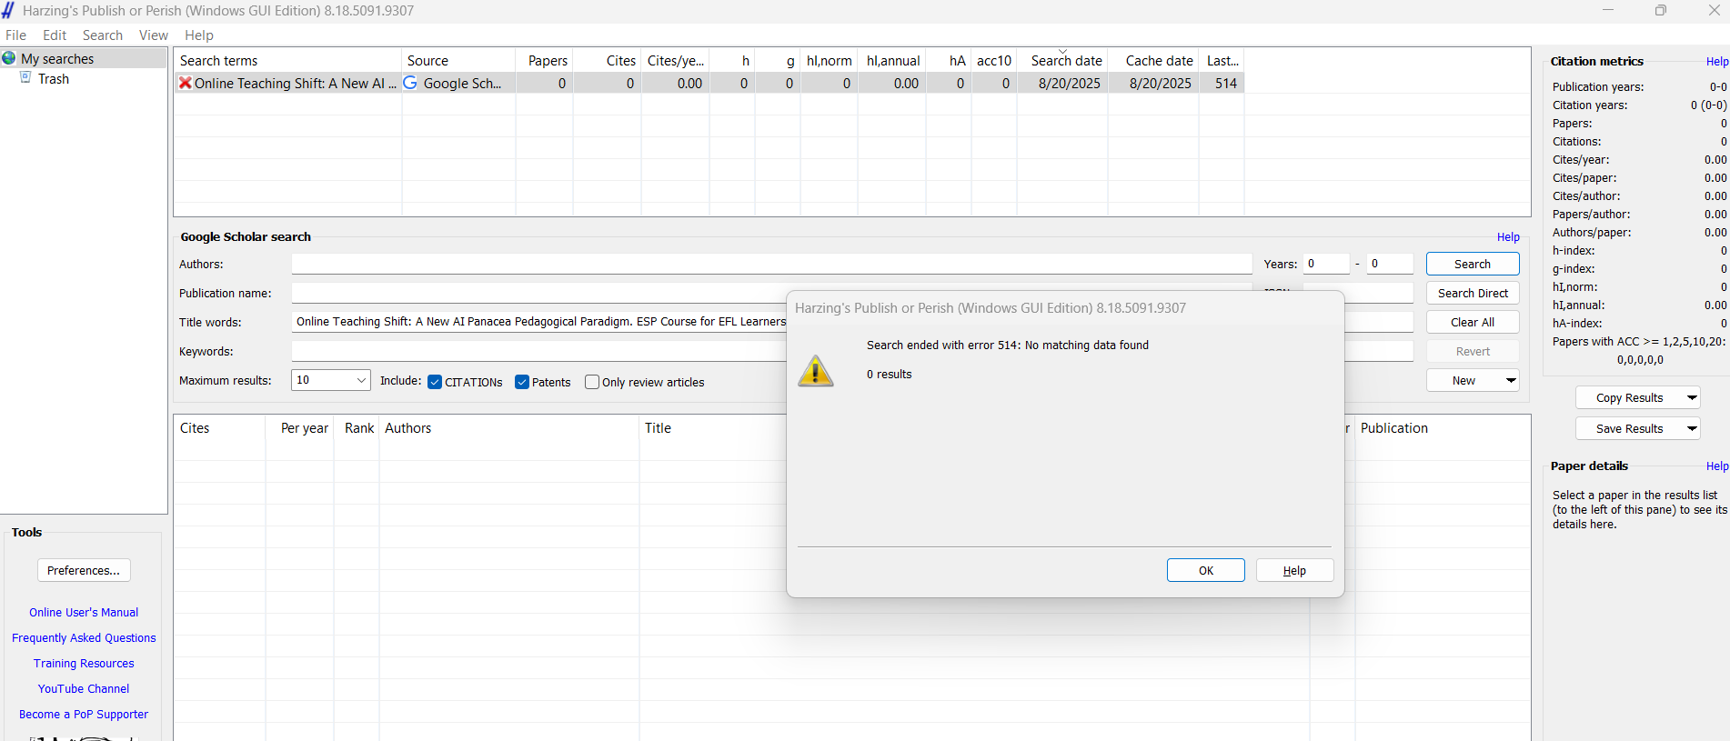Viewport: 1730px width, 741px height.
Task: Click the starting Years input field
Action: click(1326, 264)
